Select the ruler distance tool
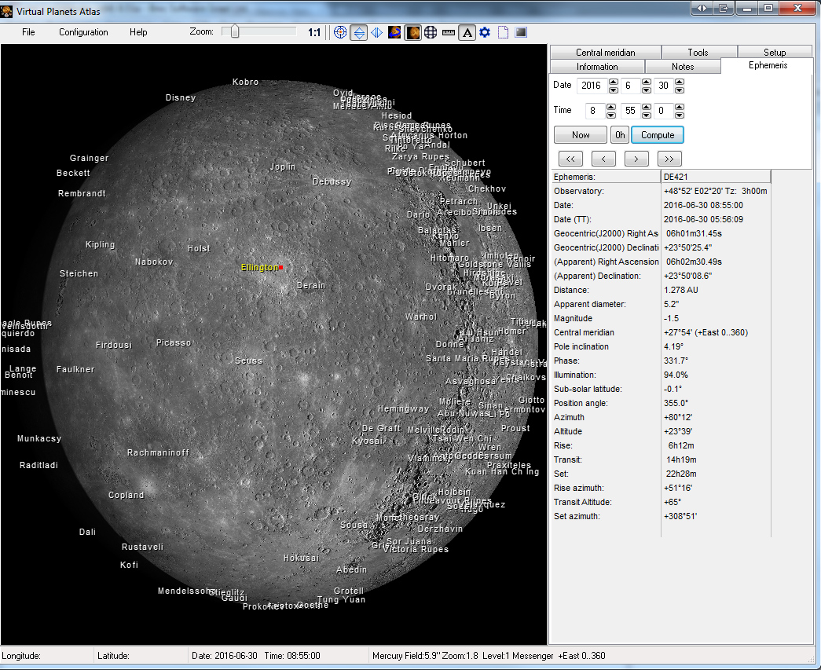The image size is (821, 670). (x=449, y=32)
